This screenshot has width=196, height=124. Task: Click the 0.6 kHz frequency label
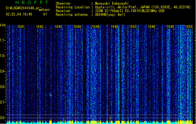click(2, 118)
